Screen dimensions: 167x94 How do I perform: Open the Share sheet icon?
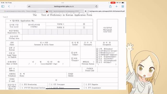pos(110,6)
